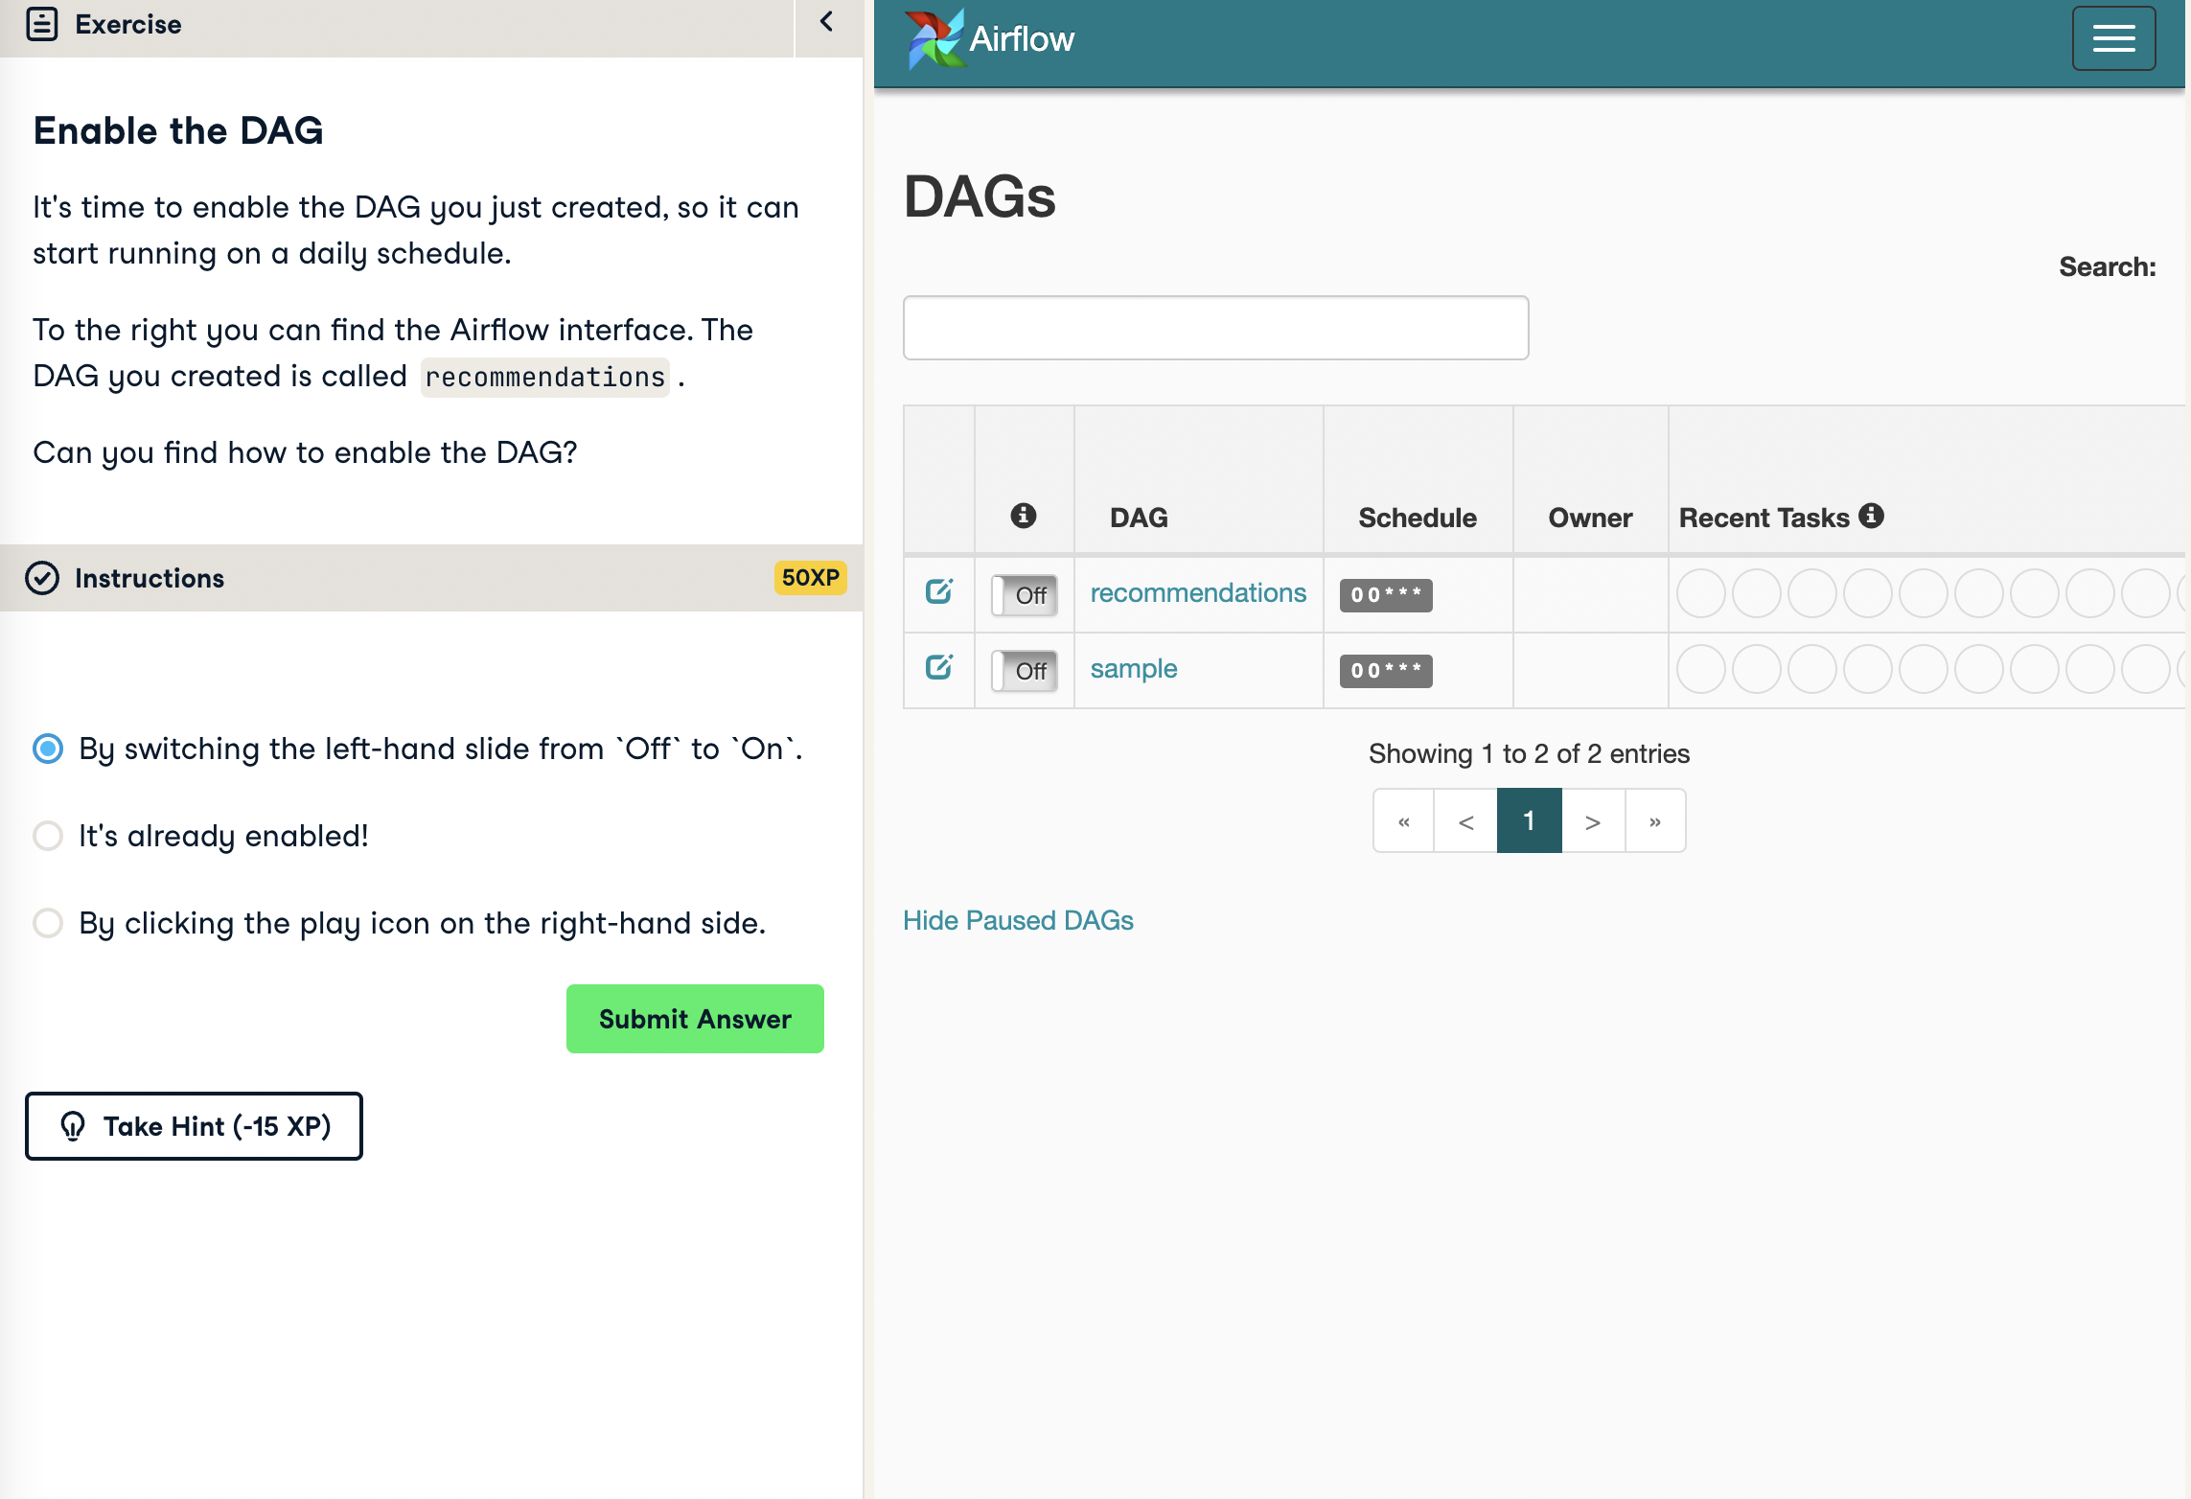Open the hamburger navigation menu
Screen dimensions: 2191x1499
2112,38
